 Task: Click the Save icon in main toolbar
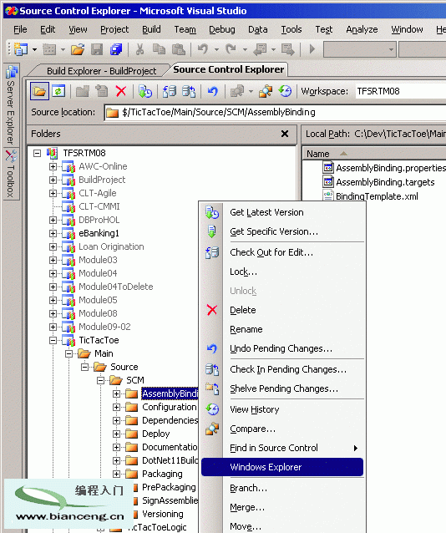click(x=97, y=49)
